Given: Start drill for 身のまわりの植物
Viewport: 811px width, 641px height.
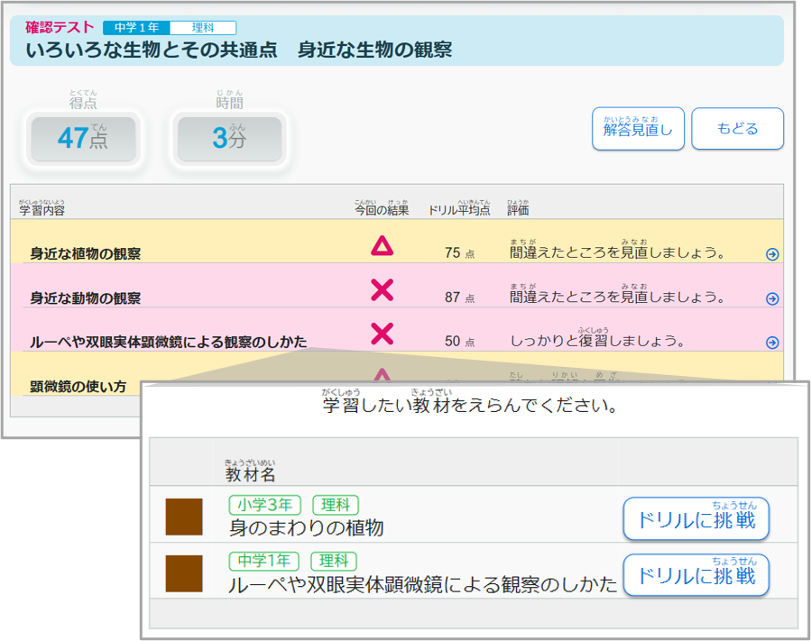Looking at the screenshot, I should click(x=696, y=519).
